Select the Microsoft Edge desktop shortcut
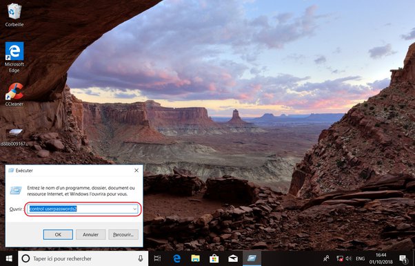This screenshot has width=415, height=266. (14, 57)
